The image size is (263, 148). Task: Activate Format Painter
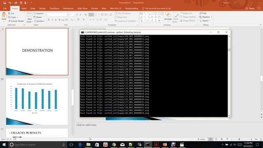point(16,21)
